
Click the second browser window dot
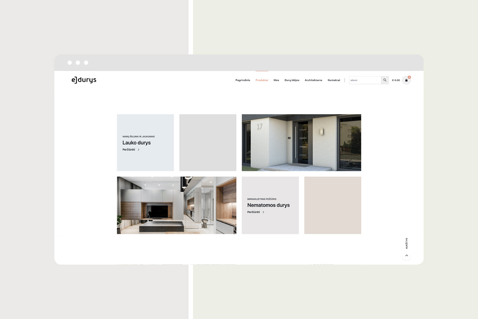pyautogui.click(x=78, y=63)
